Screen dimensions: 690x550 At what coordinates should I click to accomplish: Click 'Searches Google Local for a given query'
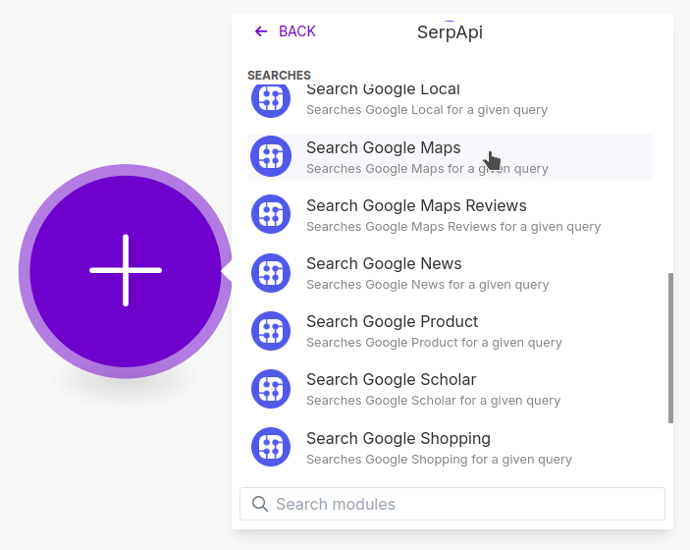[x=427, y=110]
